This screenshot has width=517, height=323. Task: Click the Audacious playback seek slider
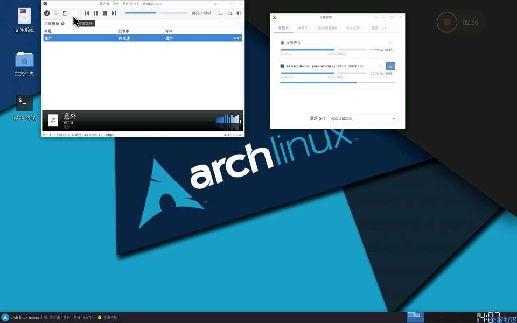click(156, 13)
